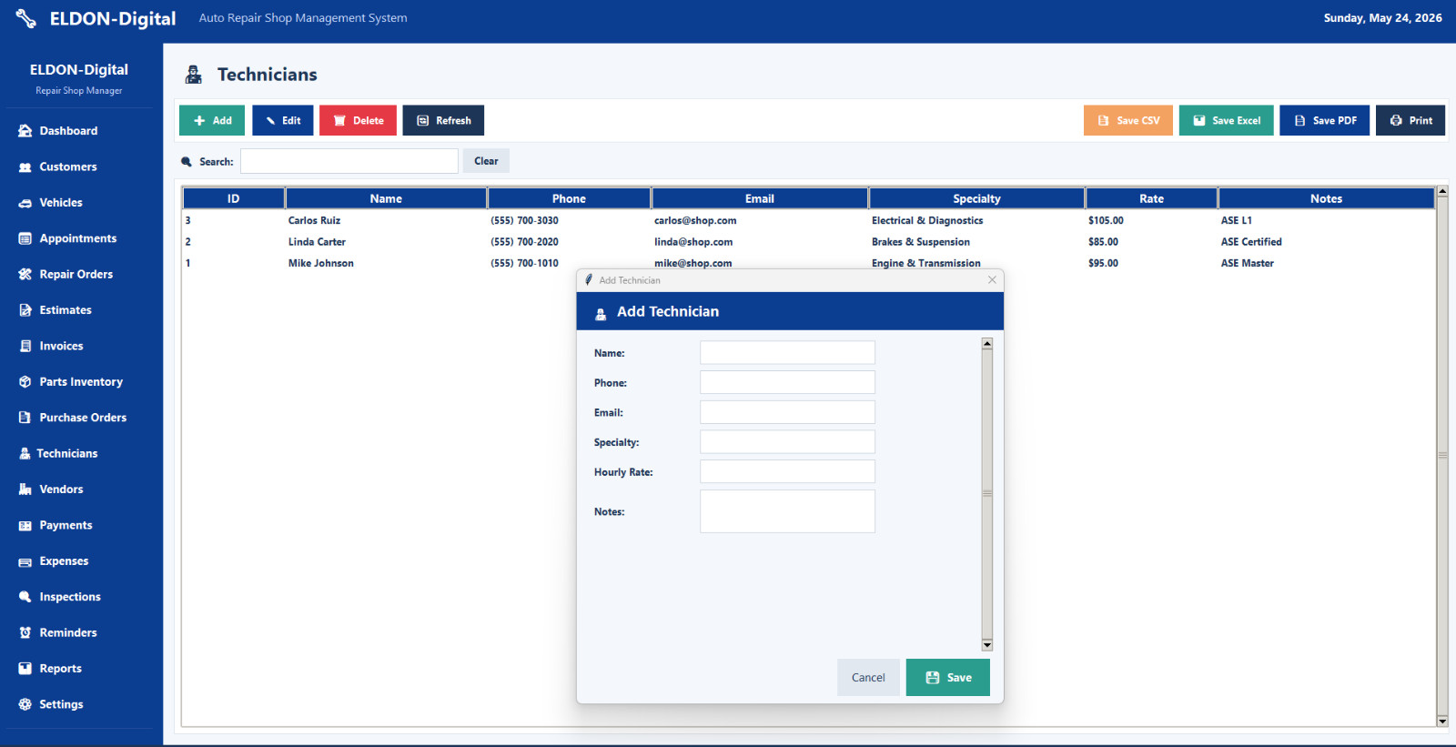
Task: Click the Search input field
Action: click(349, 161)
